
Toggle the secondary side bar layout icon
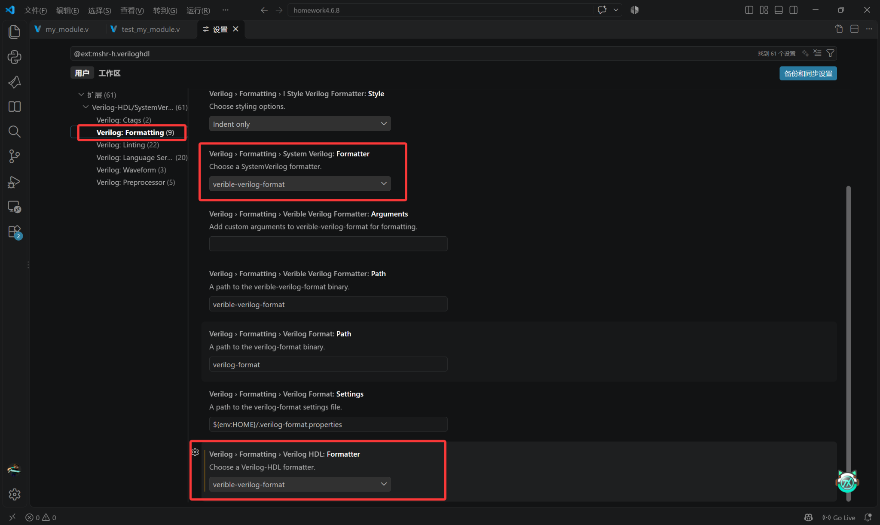794,10
